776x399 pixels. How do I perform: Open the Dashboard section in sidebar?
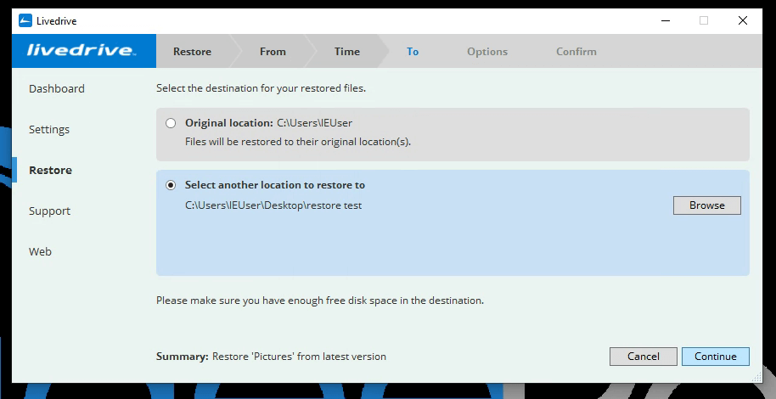[x=57, y=89]
